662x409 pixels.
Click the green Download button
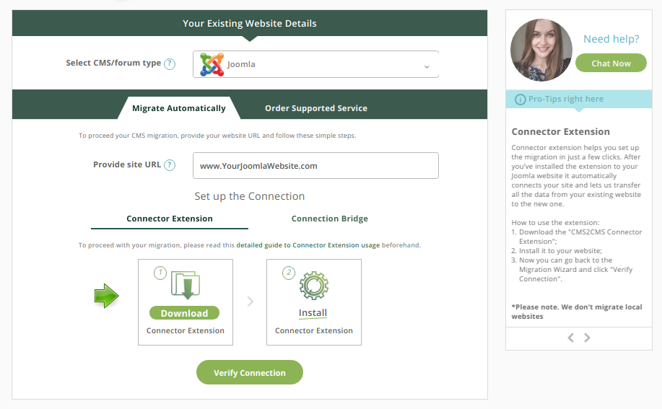pyautogui.click(x=185, y=313)
